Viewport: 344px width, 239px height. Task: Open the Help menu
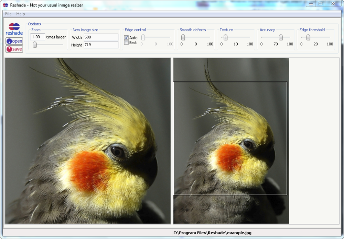21,14
